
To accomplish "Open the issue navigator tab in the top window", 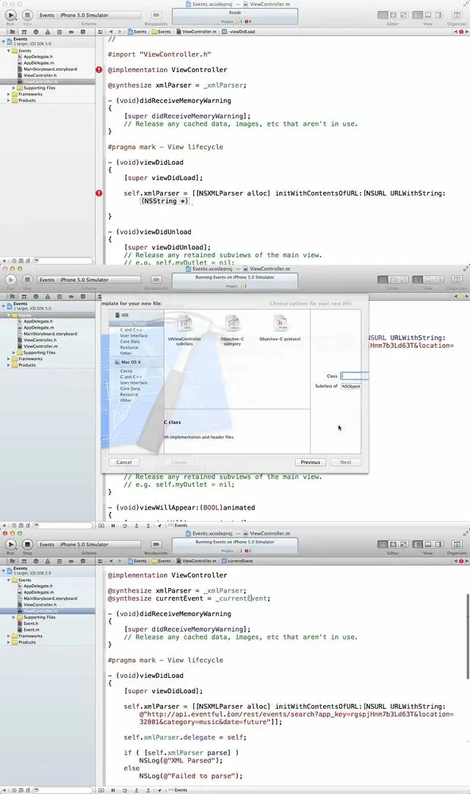I will 48,32.
